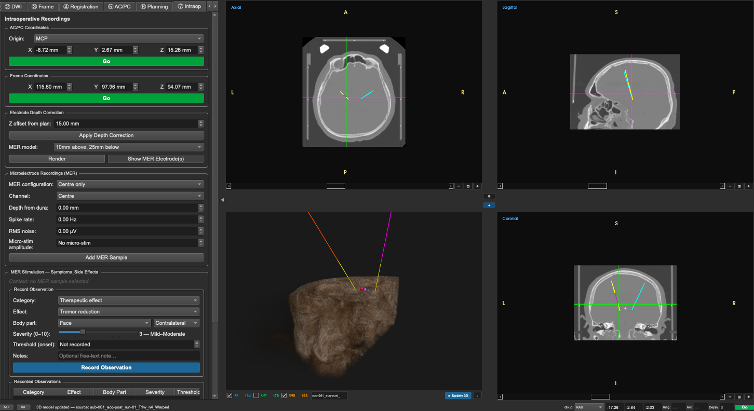Click Record Observation

[106, 367]
